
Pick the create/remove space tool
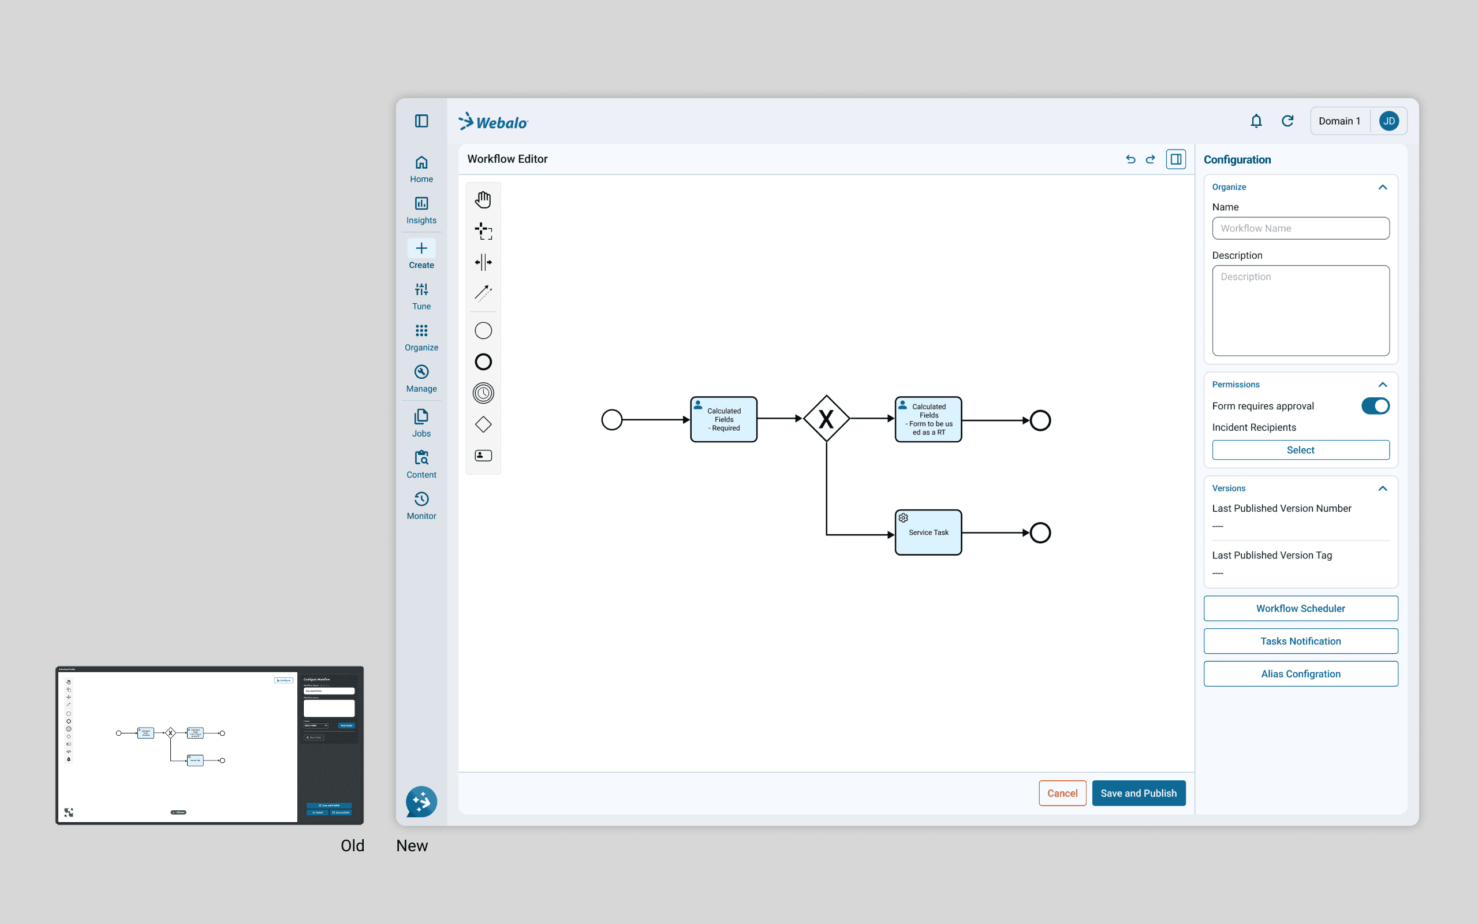point(483,262)
